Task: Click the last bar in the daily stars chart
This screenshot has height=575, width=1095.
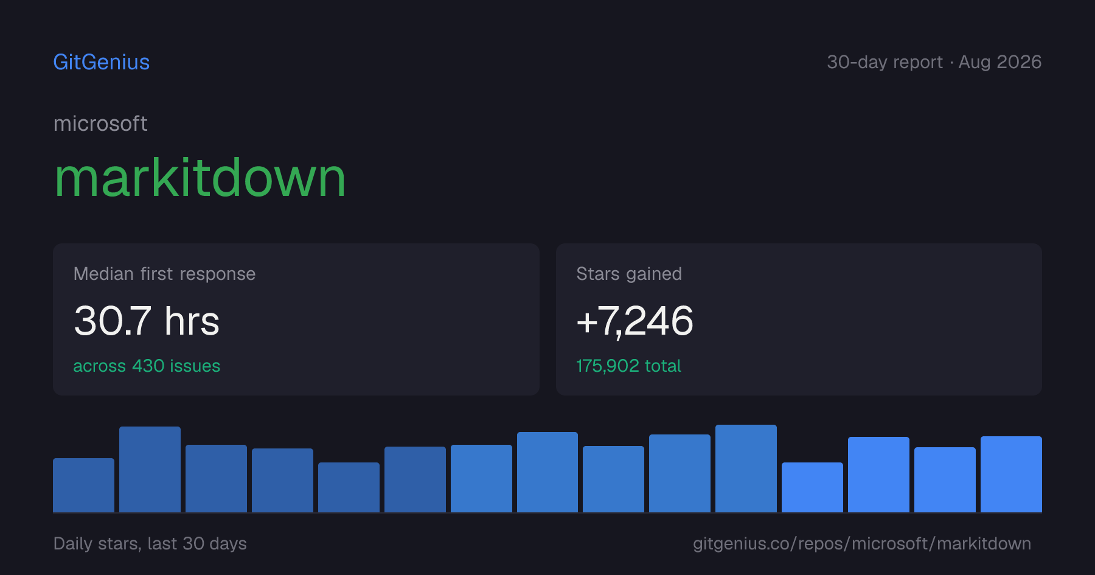Action: click(1011, 474)
